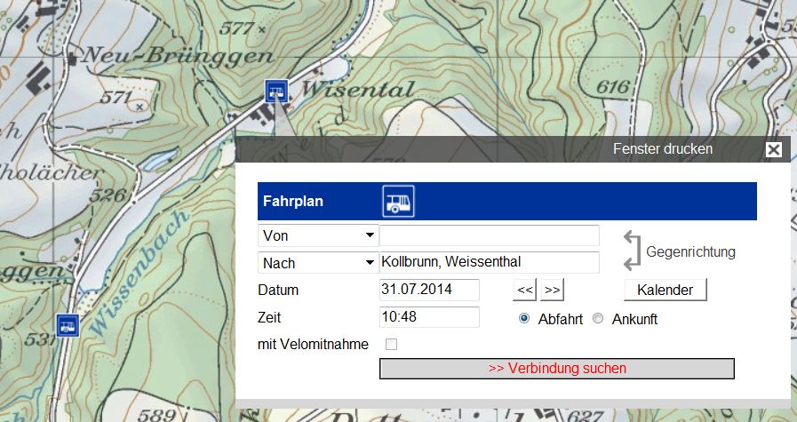797x422 pixels.
Task: Click the bus stop marker near Wisental
Action: click(x=276, y=90)
